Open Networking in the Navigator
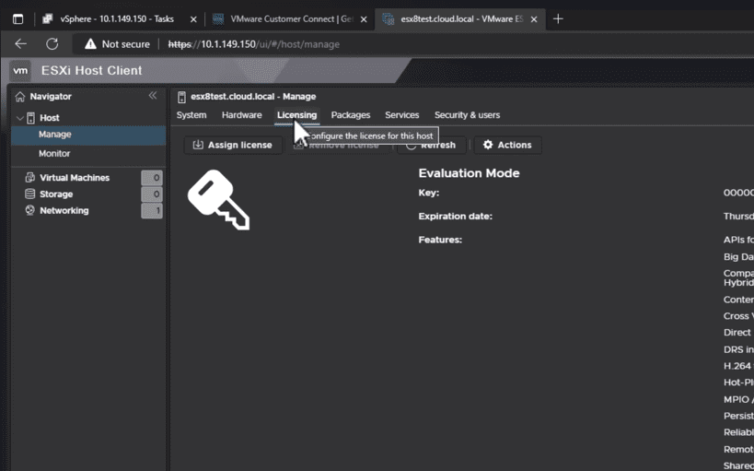The height and width of the screenshot is (471, 754). pyautogui.click(x=64, y=210)
